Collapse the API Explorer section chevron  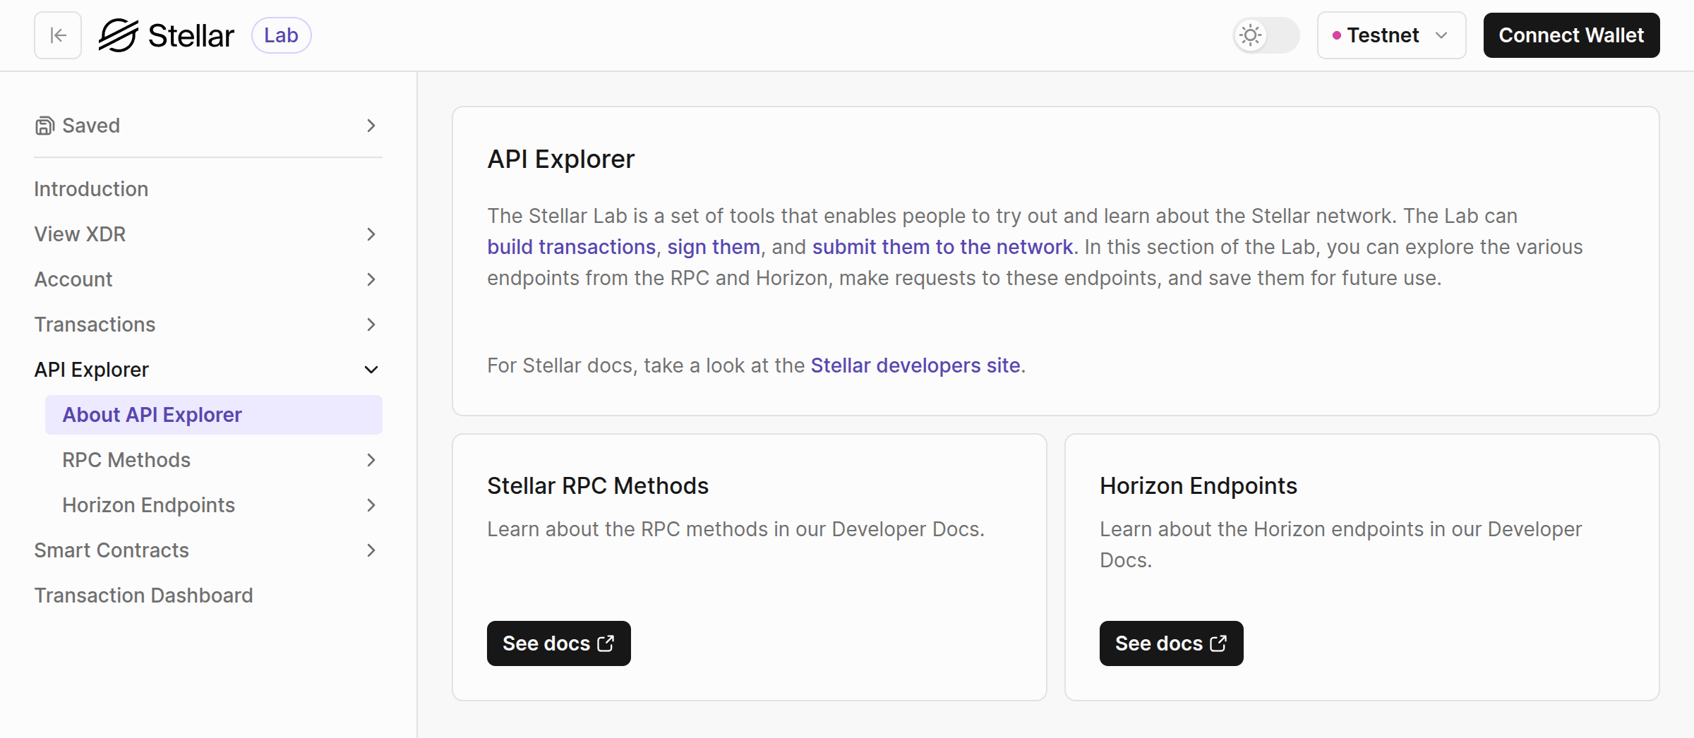tap(371, 370)
